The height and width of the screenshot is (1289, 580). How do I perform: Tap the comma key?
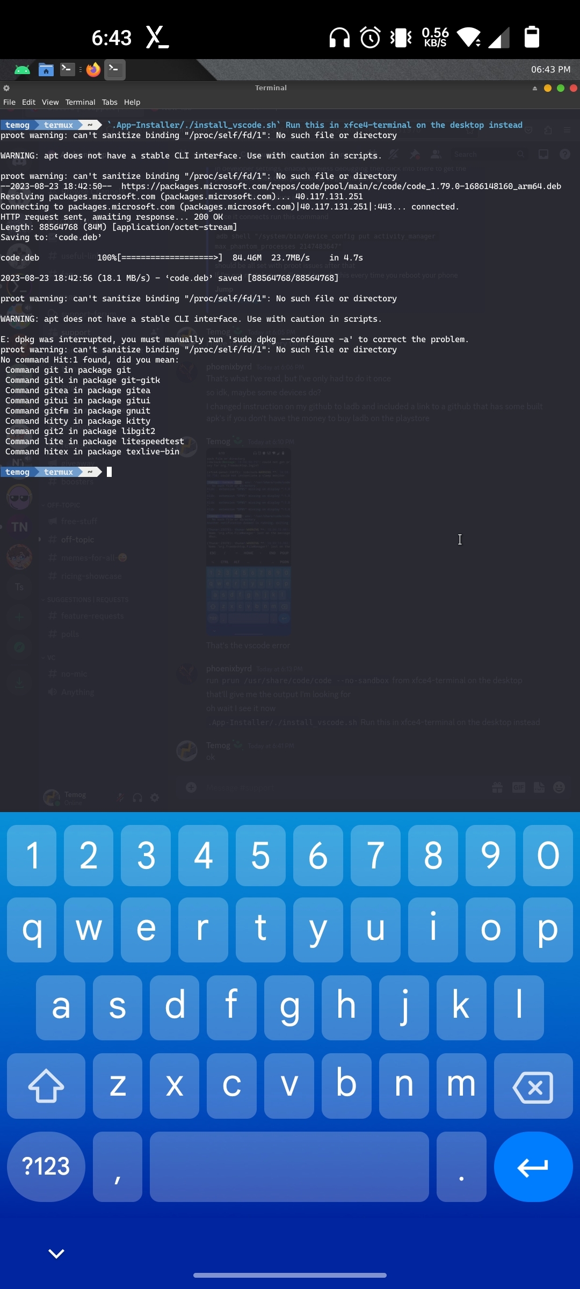tap(118, 1167)
